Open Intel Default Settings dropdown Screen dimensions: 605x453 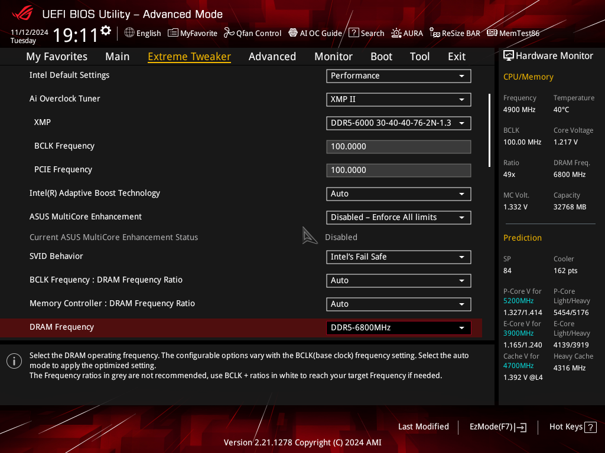point(399,76)
